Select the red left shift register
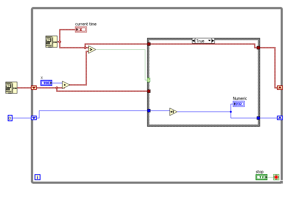This screenshot has height=200, width=295. (x=34, y=88)
